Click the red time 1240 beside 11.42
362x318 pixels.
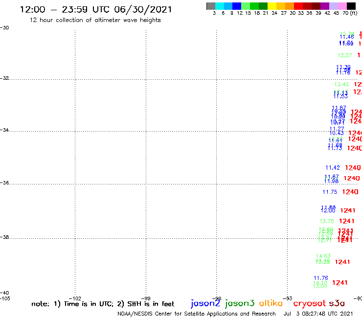coord(353,168)
